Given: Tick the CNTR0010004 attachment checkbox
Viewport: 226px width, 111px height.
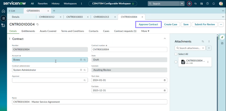Looking at the screenshot, I should coord(176,62).
